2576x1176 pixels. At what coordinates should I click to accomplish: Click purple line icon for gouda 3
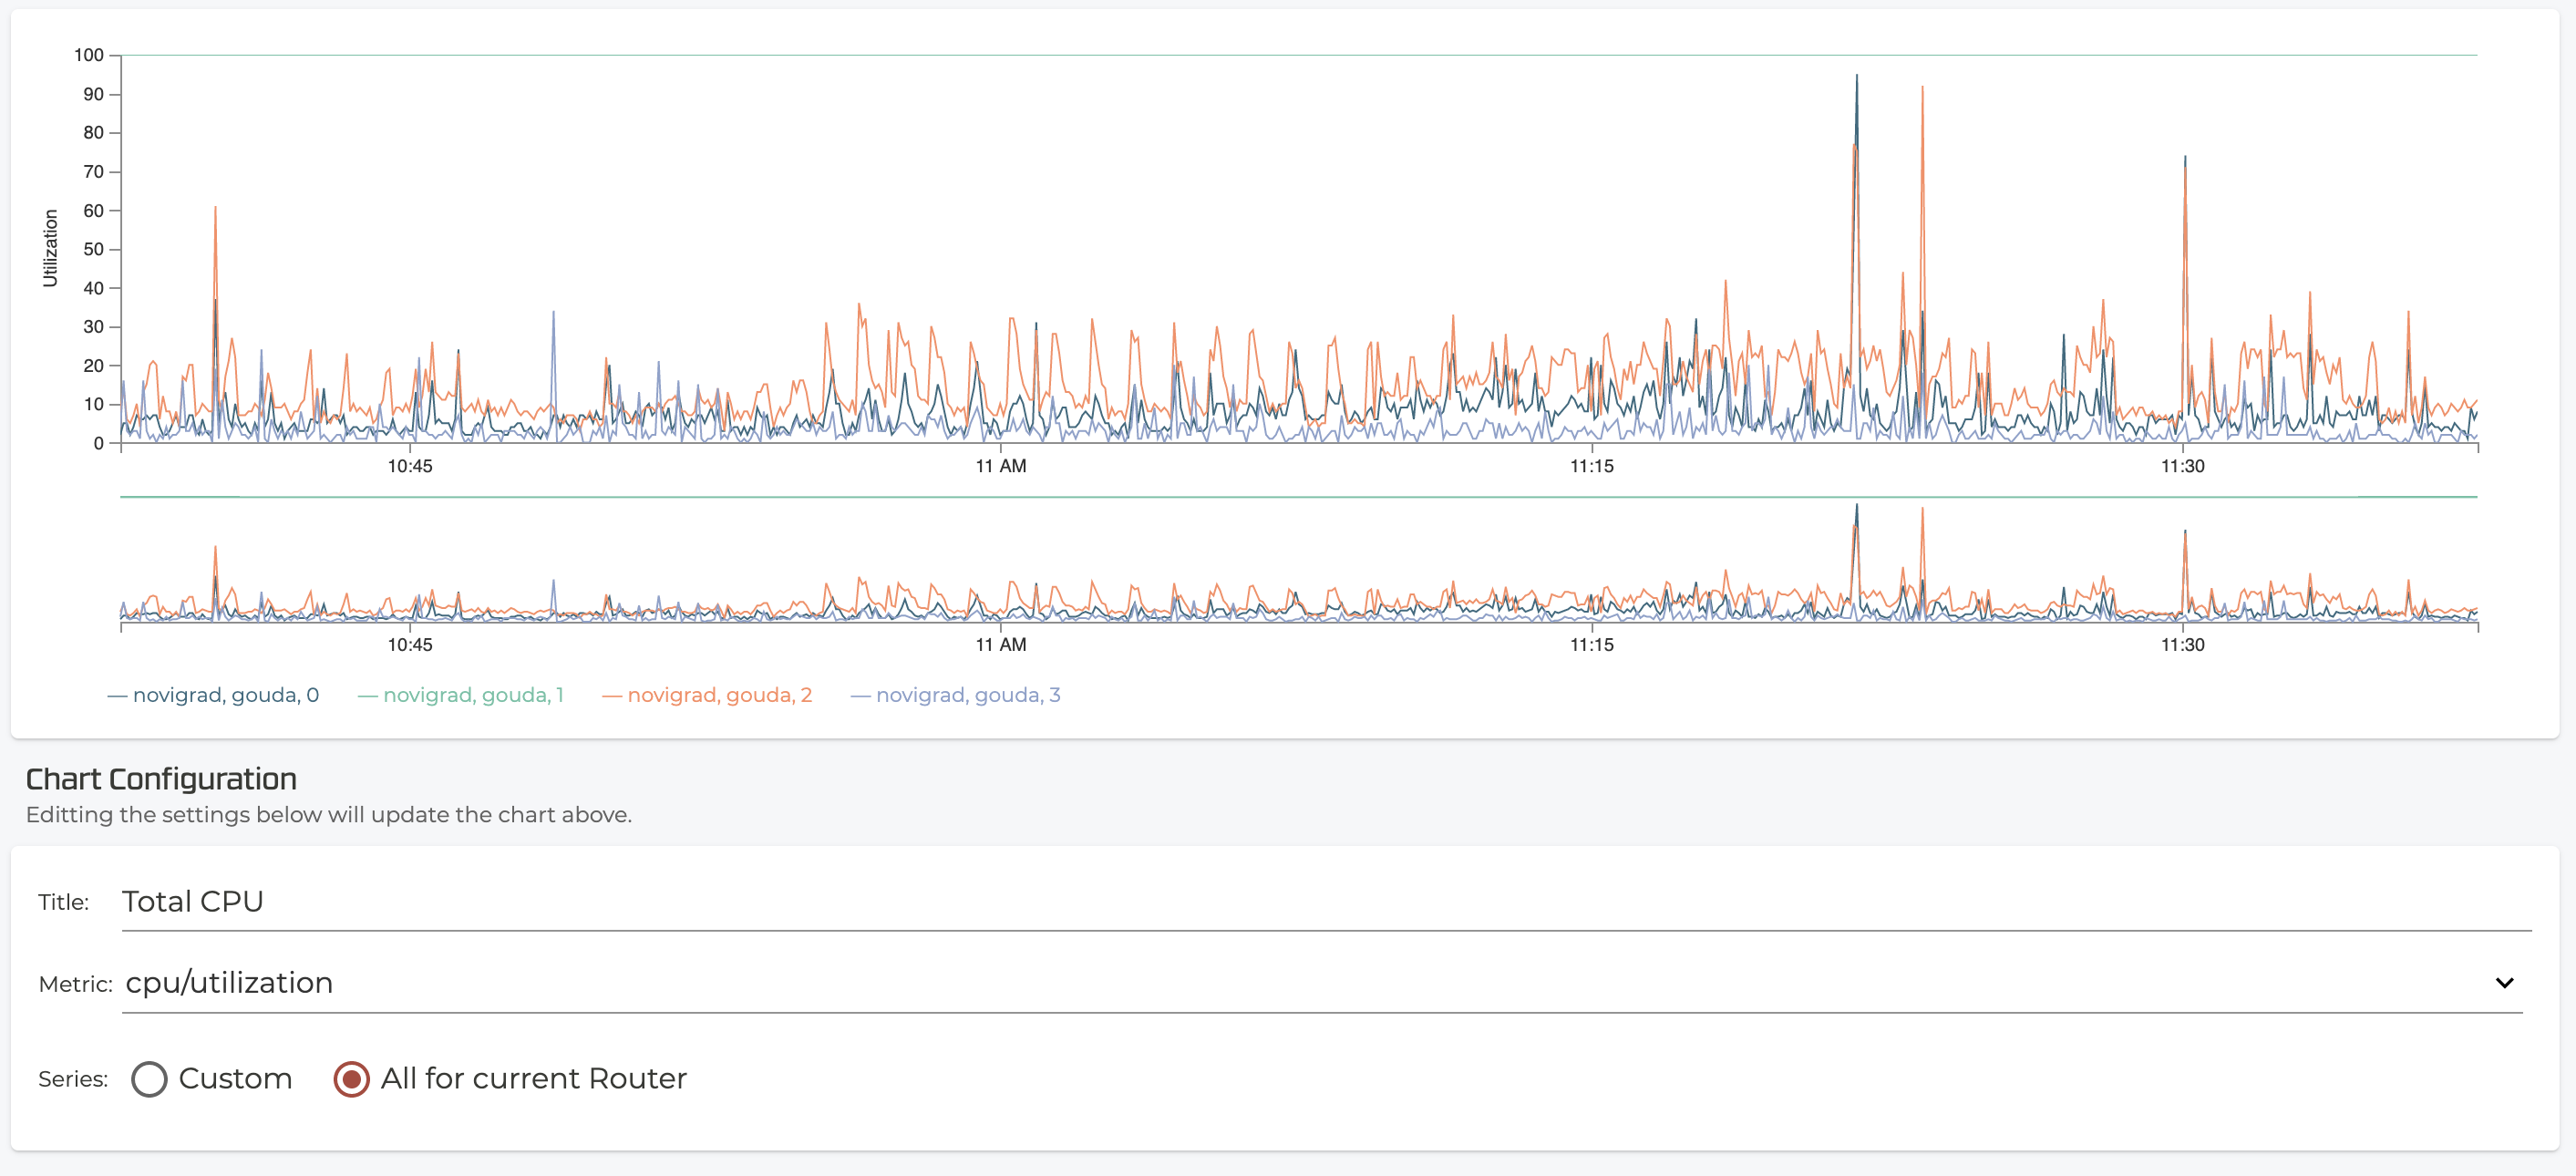pos(860,696)
